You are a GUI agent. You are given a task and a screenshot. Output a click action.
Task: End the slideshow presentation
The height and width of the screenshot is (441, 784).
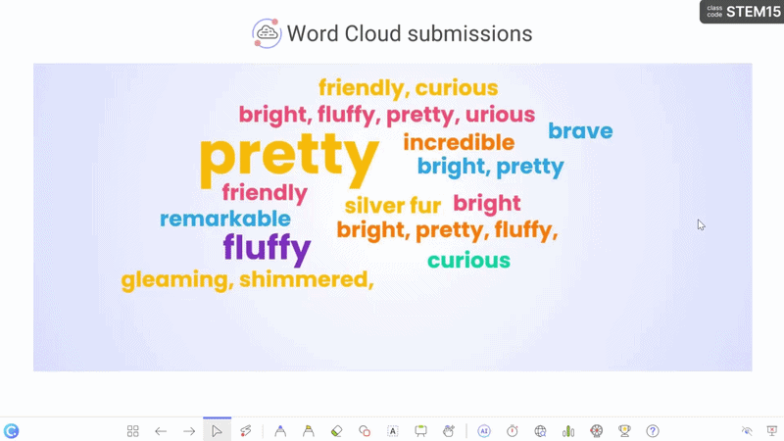coord(772,431)
